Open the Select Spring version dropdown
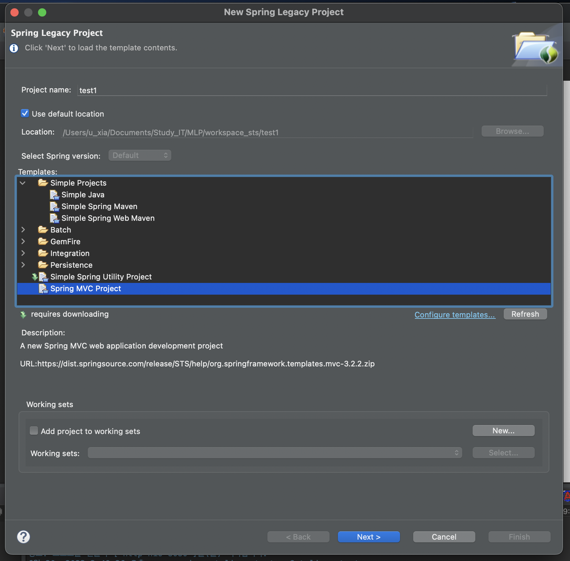 pos(140,155)
